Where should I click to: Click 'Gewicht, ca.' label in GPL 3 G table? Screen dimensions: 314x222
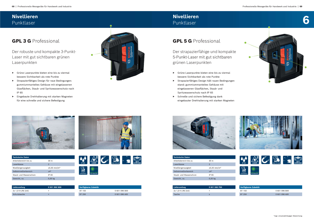tap(18, 179)
